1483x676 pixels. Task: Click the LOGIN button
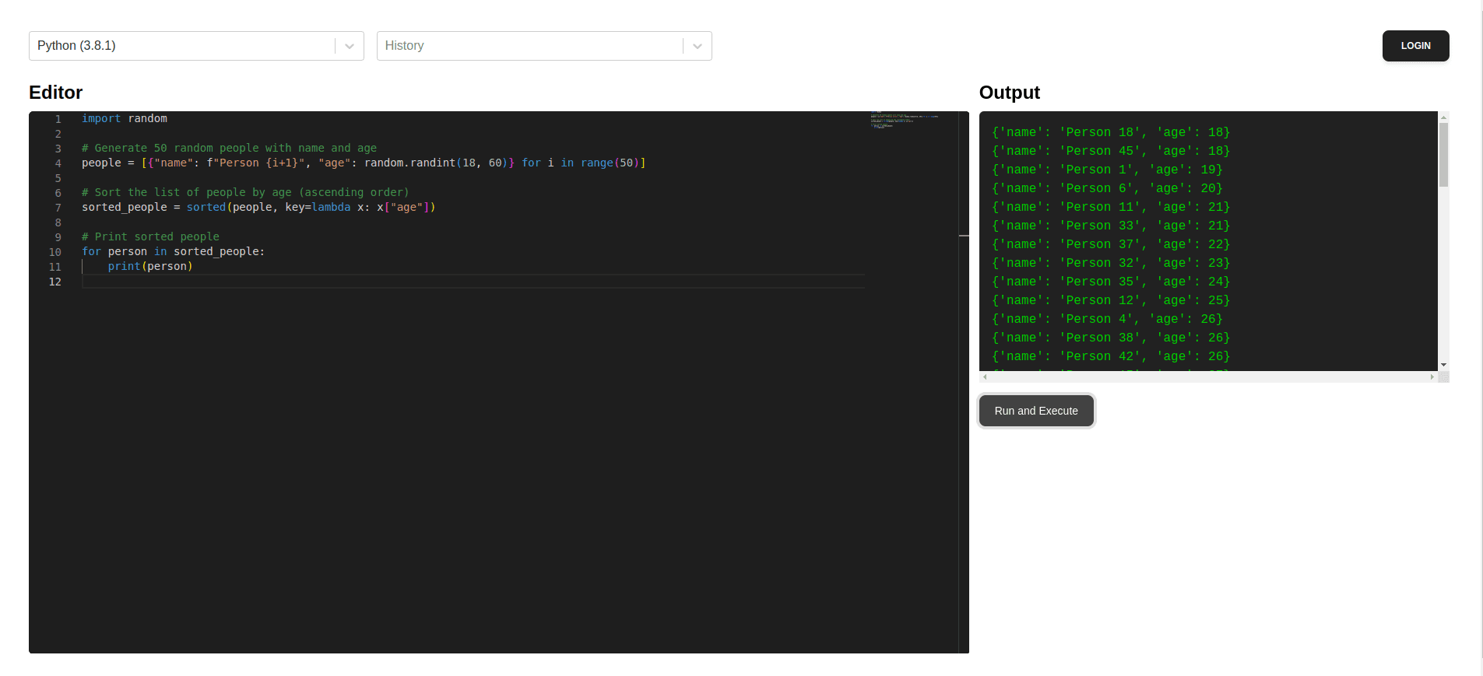click(x=1415, y=46)
